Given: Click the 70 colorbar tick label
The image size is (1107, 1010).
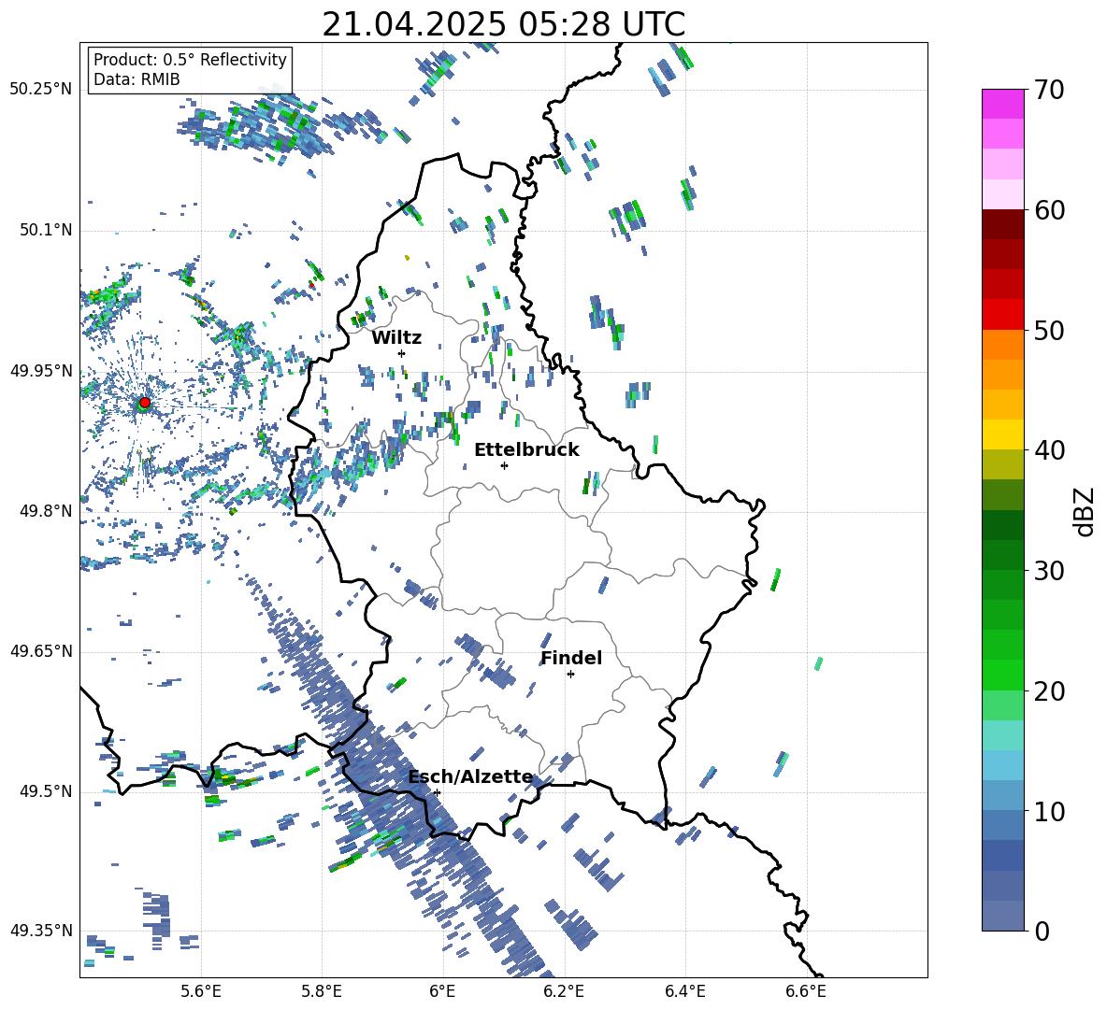Looking at the screenshot, I should (1049, 91).
